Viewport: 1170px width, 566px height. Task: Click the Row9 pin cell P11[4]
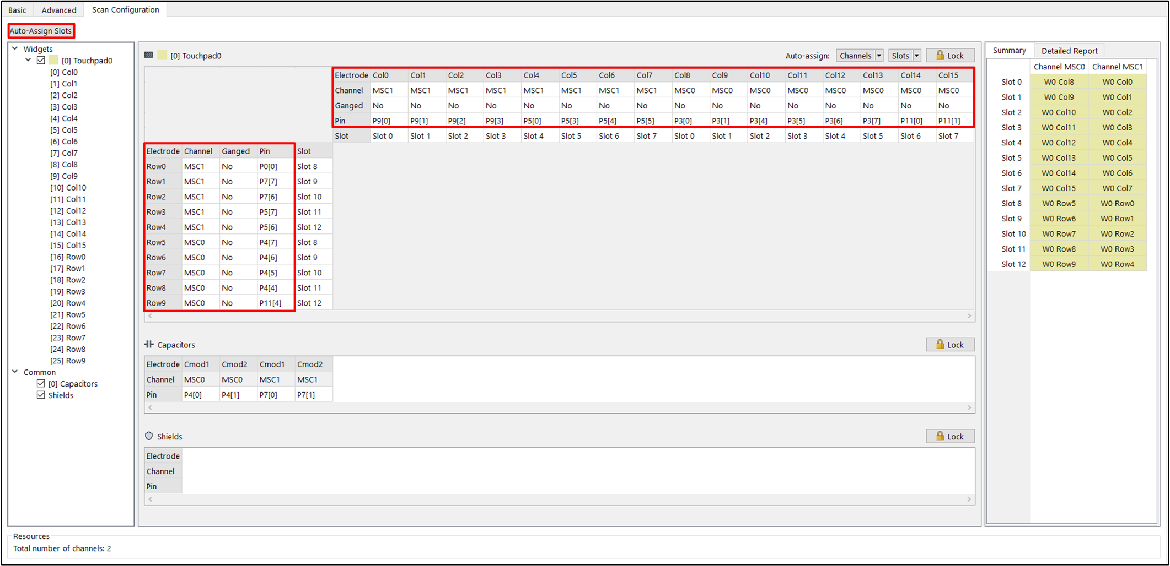pos(276,303)
